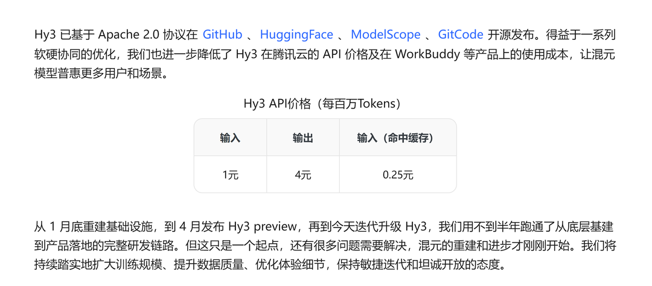Open the GitHub link
652x286 pixels.
pos(222,34)
